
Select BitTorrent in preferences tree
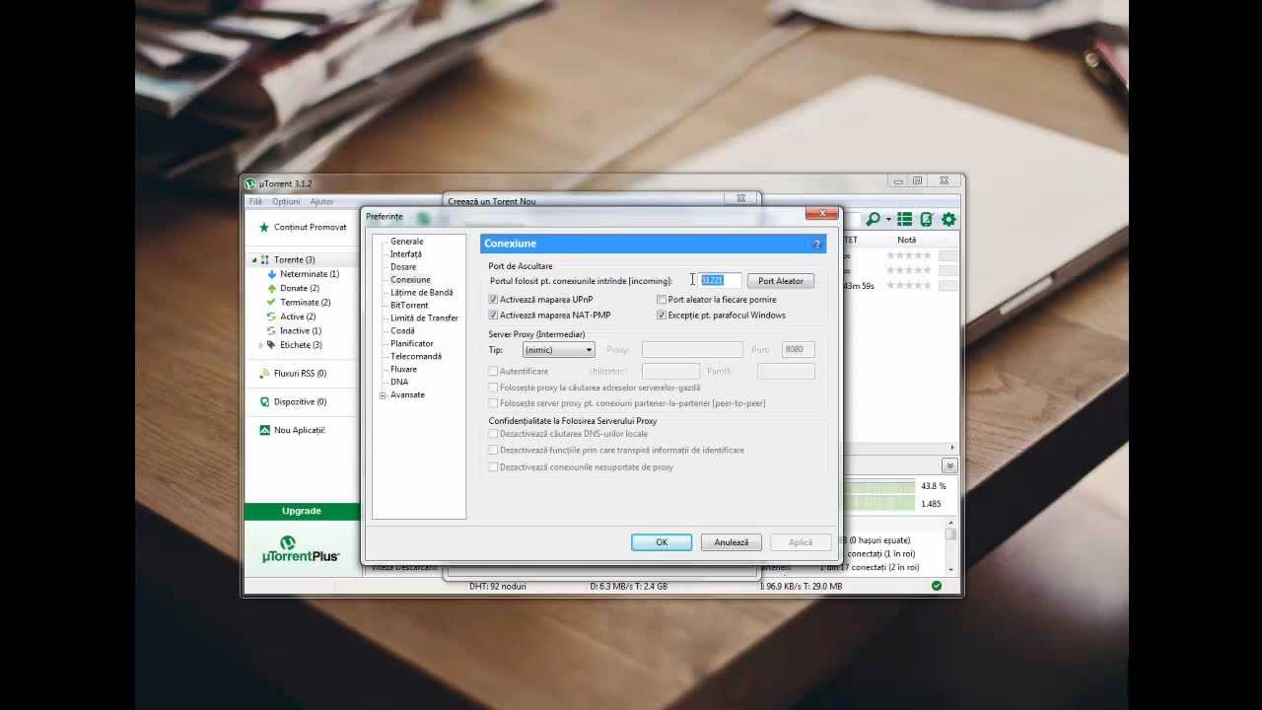click(409, 306)
